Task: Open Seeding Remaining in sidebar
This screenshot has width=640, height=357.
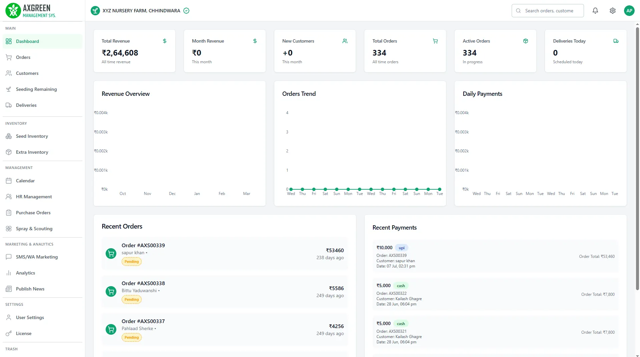Action: point(36,89)
